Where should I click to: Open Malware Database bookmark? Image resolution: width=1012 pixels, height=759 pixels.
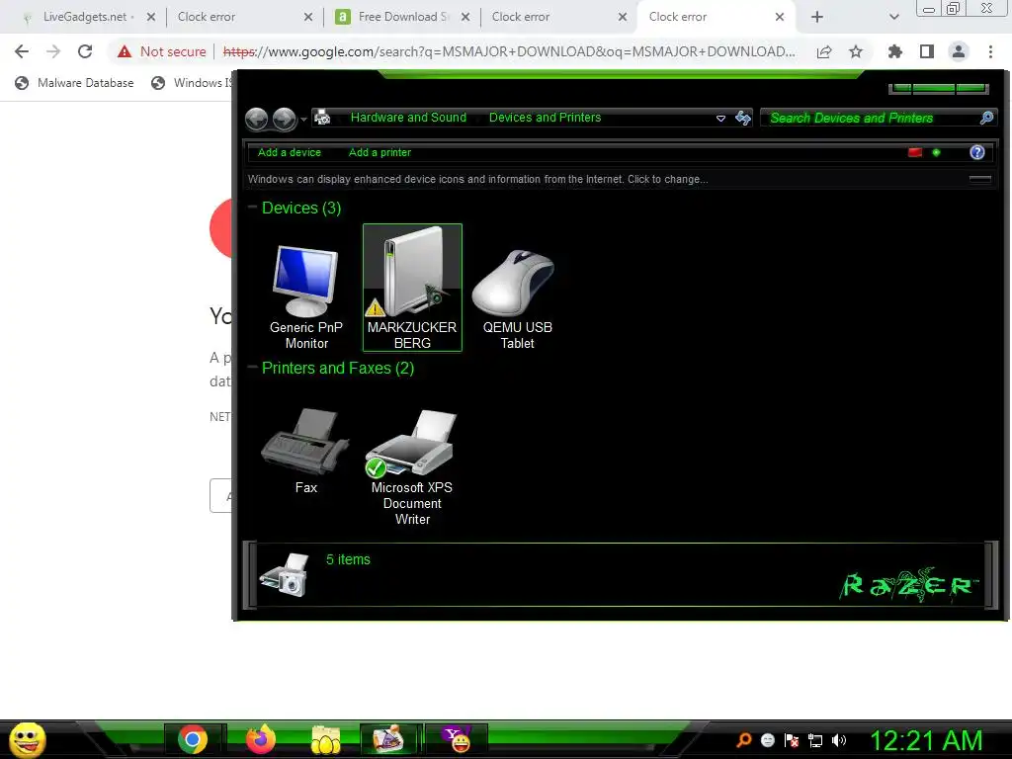[x=74, y=83]
